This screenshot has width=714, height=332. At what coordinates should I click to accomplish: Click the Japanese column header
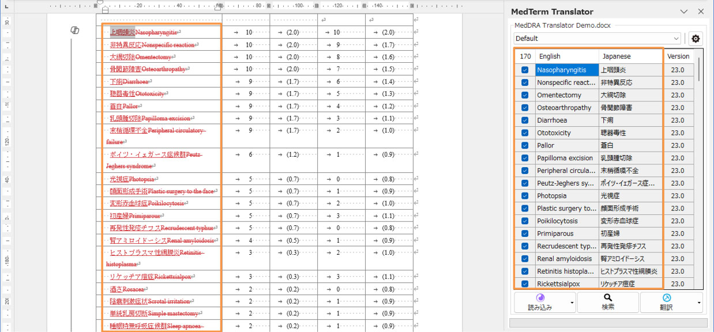click(630, 56)
